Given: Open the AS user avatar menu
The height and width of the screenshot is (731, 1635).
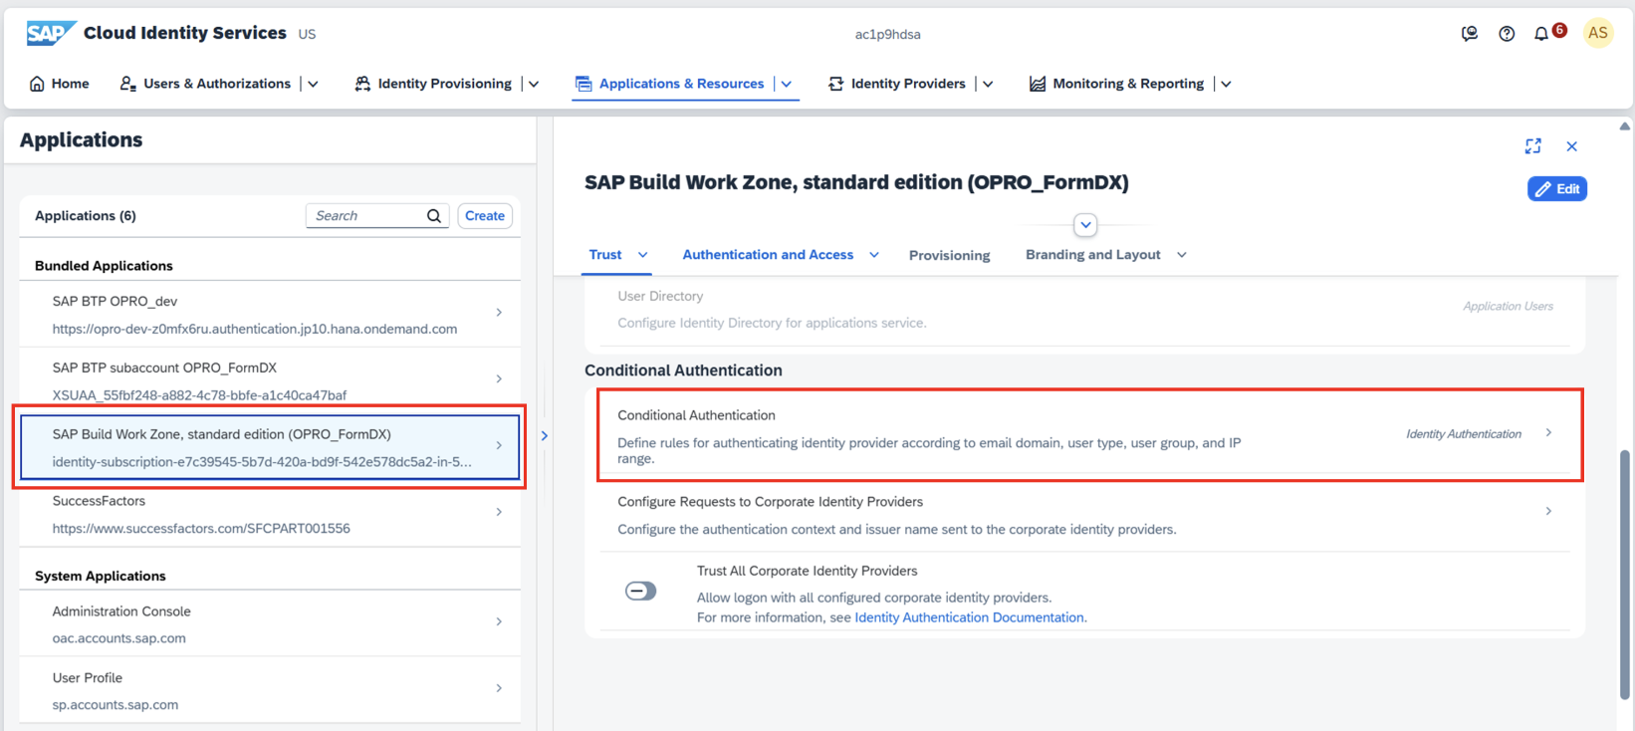Looking at the screenshot, I should [x=1597, y=33].
